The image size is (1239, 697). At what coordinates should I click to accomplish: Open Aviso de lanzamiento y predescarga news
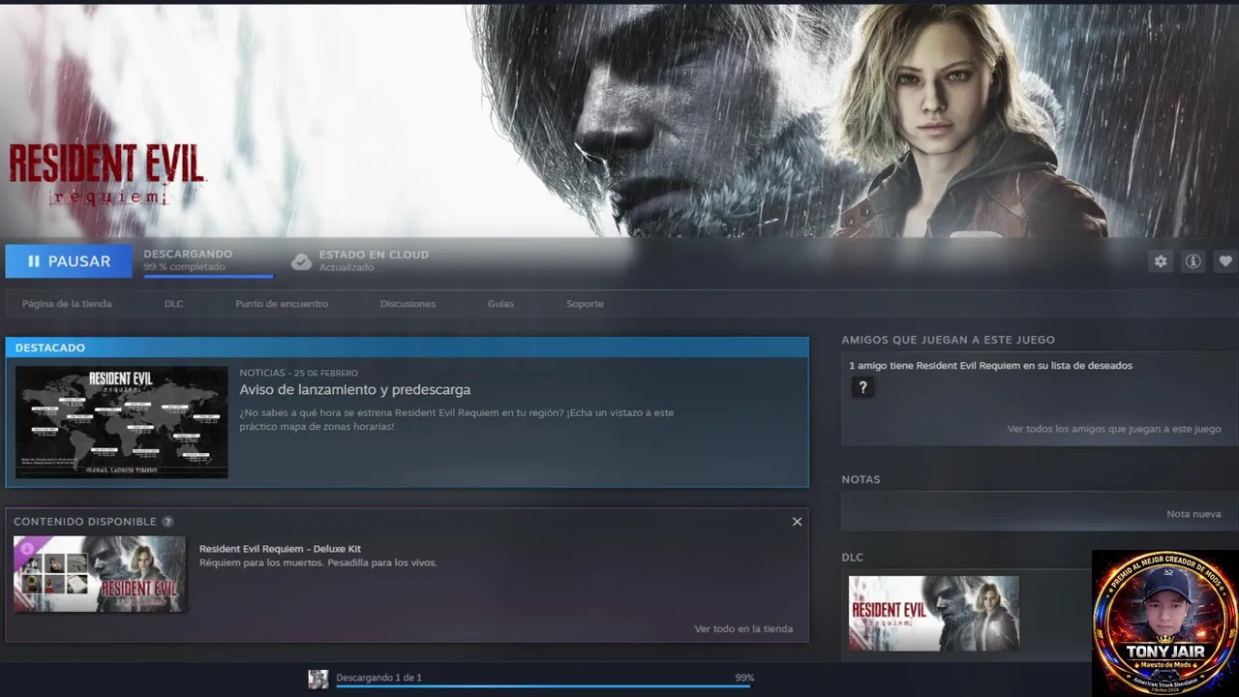click(355, 390)
